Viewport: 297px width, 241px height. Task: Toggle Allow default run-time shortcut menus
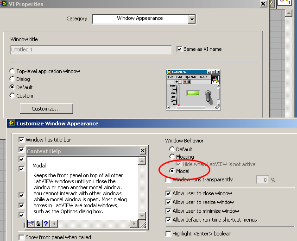(x=168, y=220)
